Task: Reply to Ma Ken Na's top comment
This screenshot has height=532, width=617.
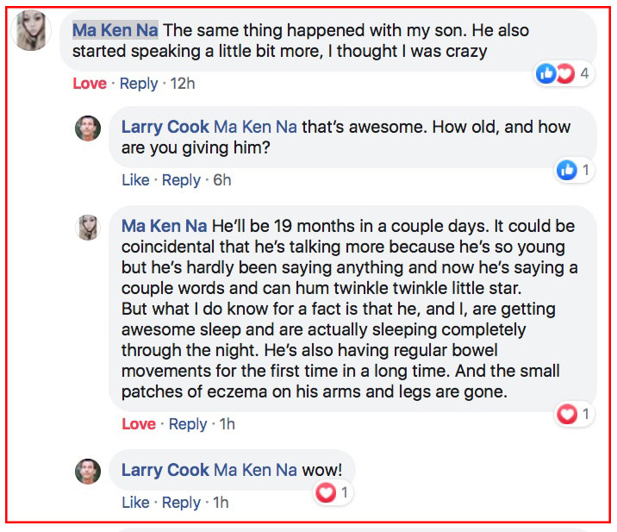Action: (x=139, y=84)
